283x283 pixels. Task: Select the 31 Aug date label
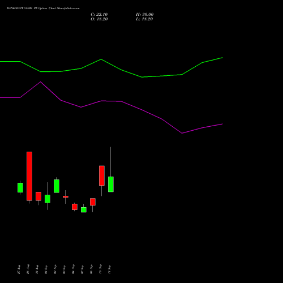pyautogui.click(x=37, y=269)
